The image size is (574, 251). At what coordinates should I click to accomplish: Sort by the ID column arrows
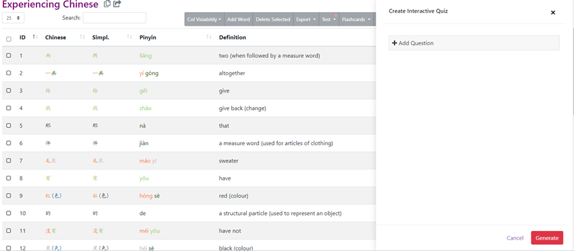coord(35,37)
